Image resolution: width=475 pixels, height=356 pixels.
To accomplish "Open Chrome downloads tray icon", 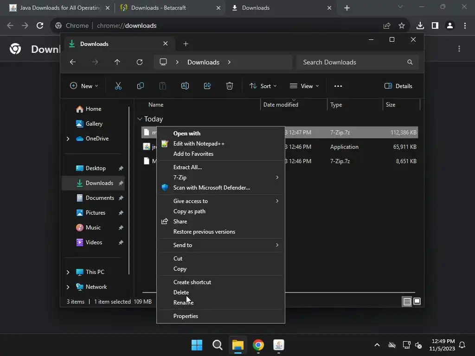I will point(420,26).
